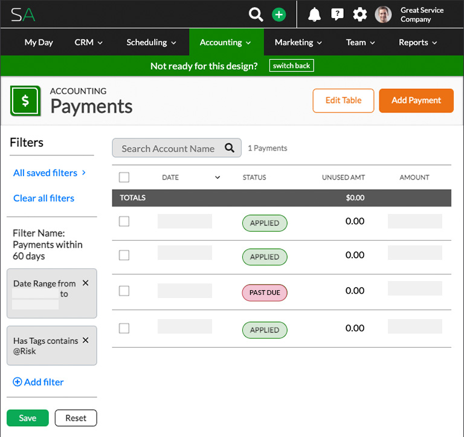Open the settings gear icon

[360, 15]
